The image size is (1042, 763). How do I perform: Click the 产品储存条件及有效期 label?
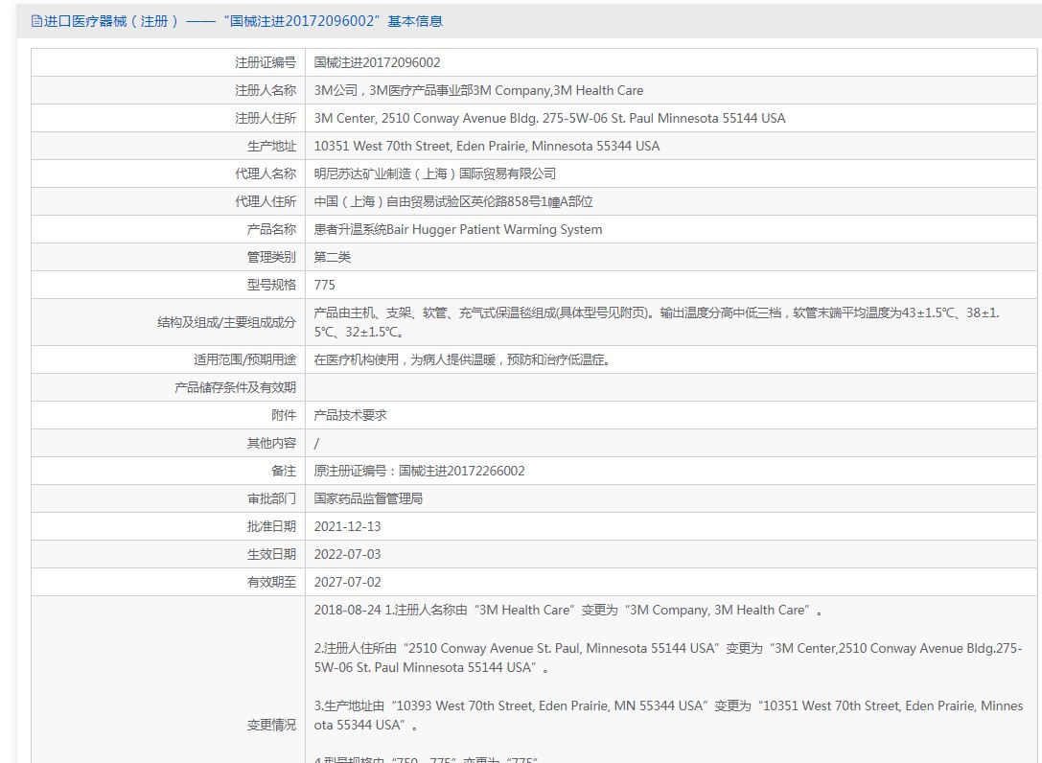pyautogui.click(x=235, y=387)
